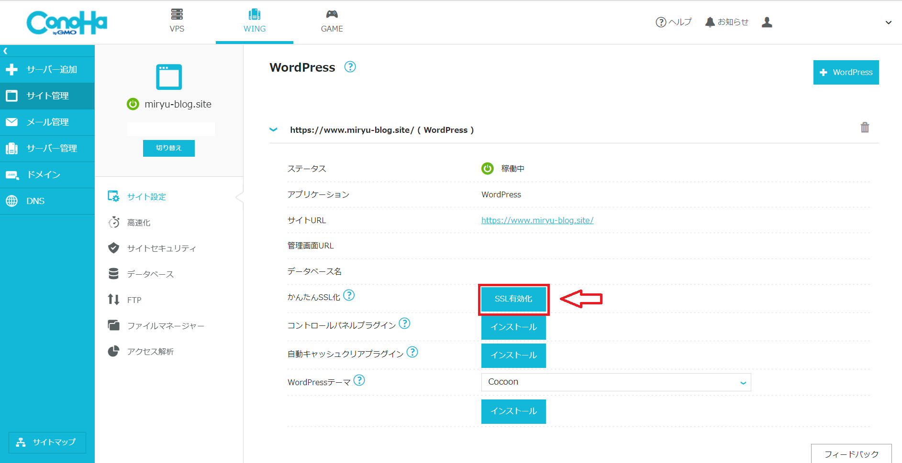Select ドメイン in sidebar
The image size is (902, 463).
tap(47, 175)
